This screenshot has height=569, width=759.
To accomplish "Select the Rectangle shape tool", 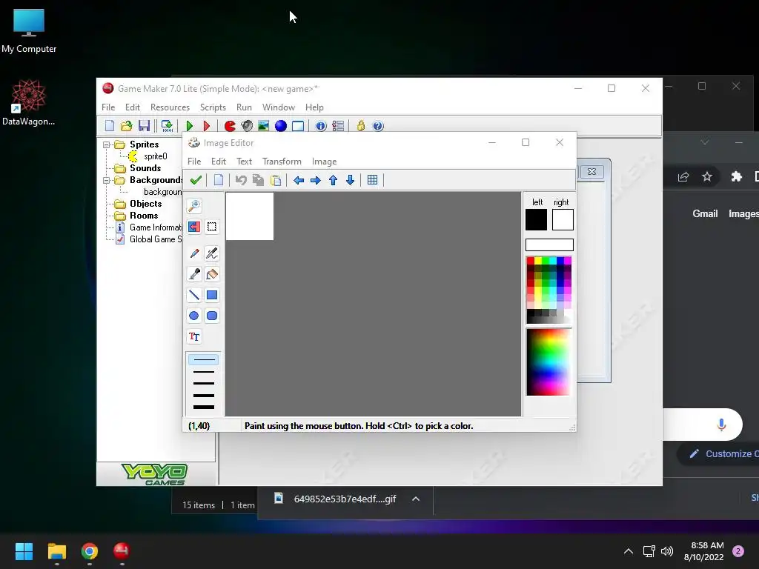I will point(211,295).
